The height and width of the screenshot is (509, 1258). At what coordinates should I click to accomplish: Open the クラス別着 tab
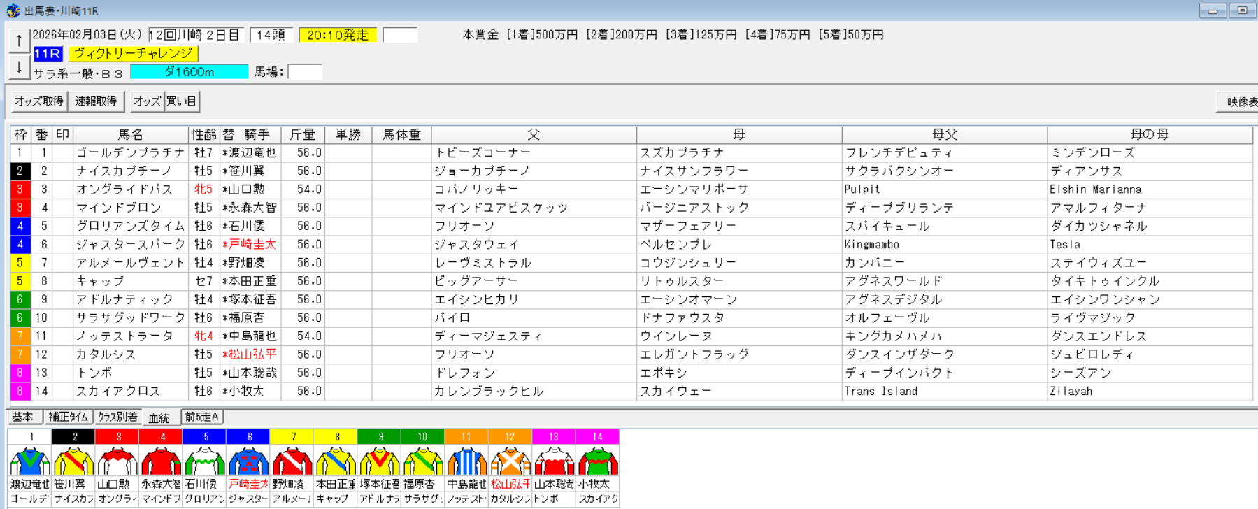(x=117, y=417)
